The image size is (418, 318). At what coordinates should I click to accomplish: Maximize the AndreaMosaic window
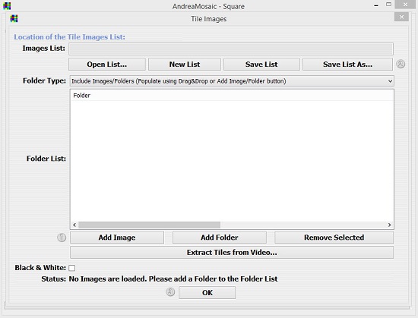pyautogui.click(x=388, y=5)
